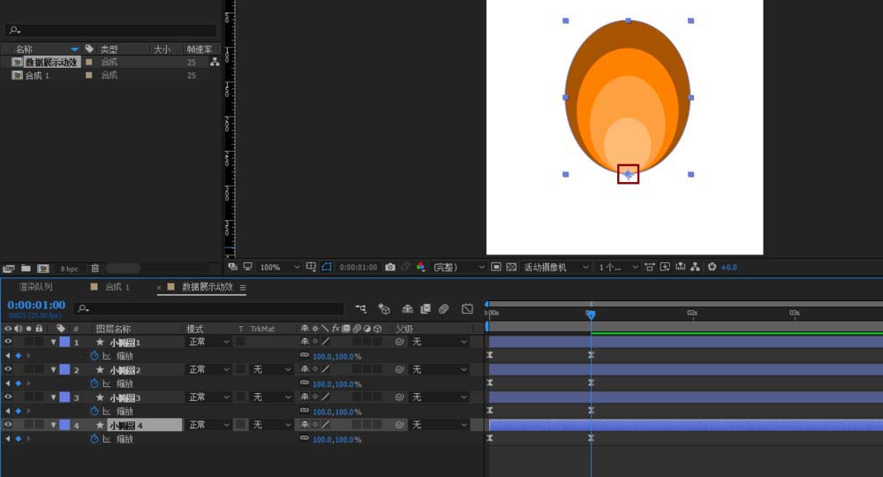Switch to the 合成 1 timeline tab
The height and width of the screenshot is (477, 883).
tap(117, 287)
